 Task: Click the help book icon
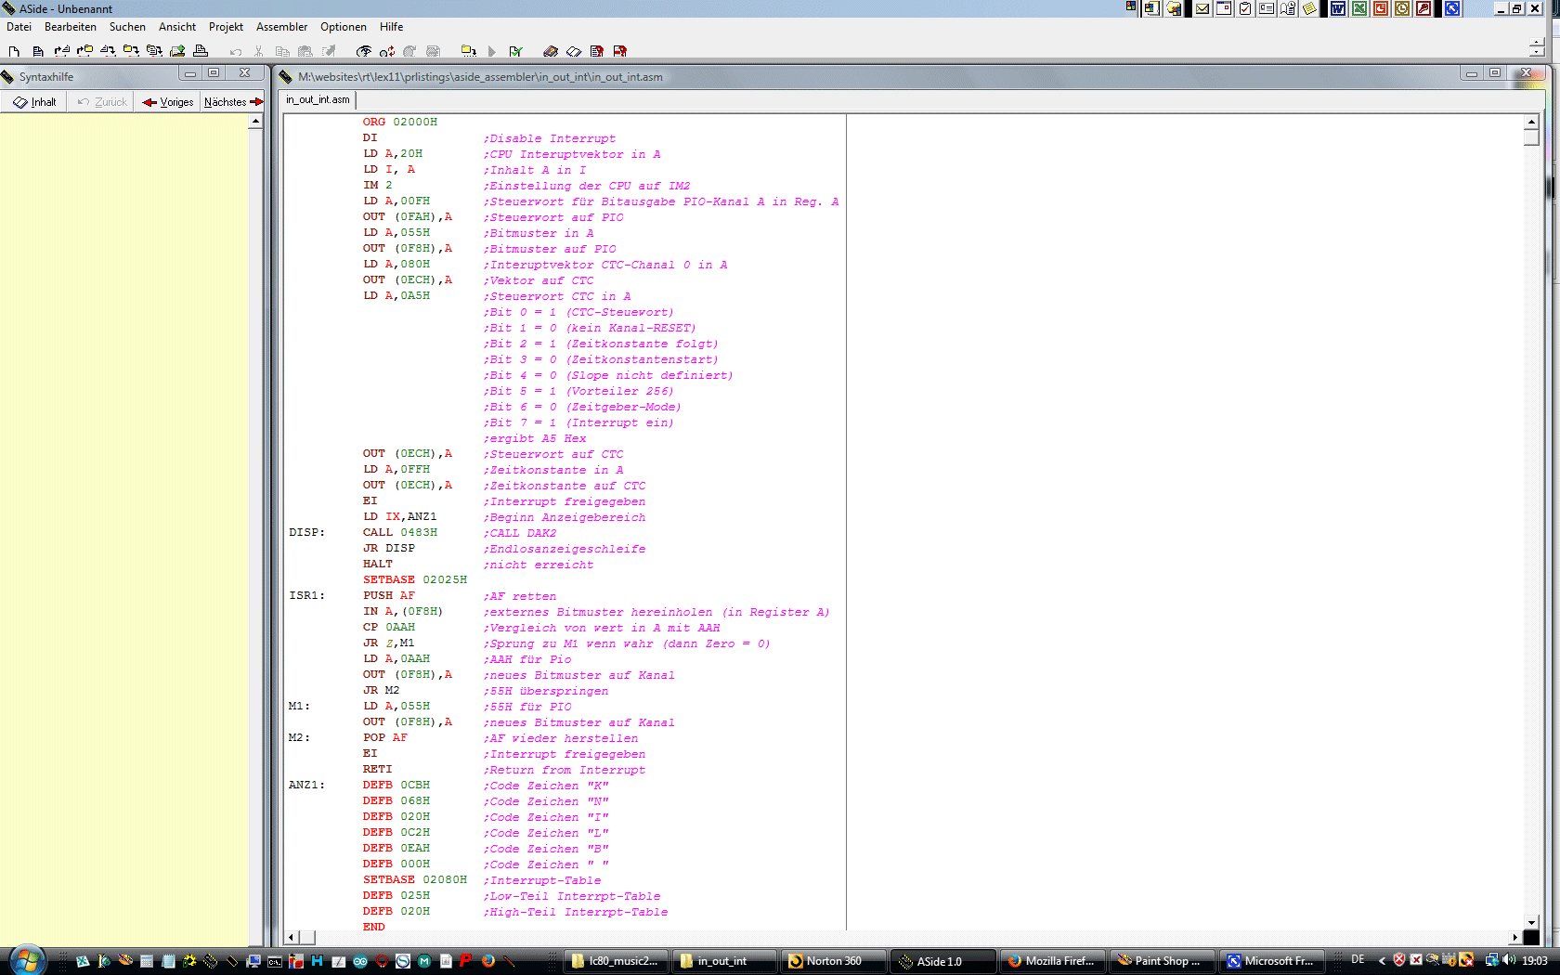pos(551,51)
